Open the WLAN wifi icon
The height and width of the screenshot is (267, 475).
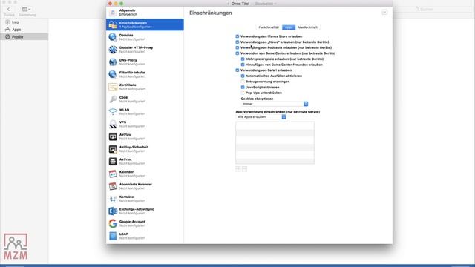click(x=113, y=112)
